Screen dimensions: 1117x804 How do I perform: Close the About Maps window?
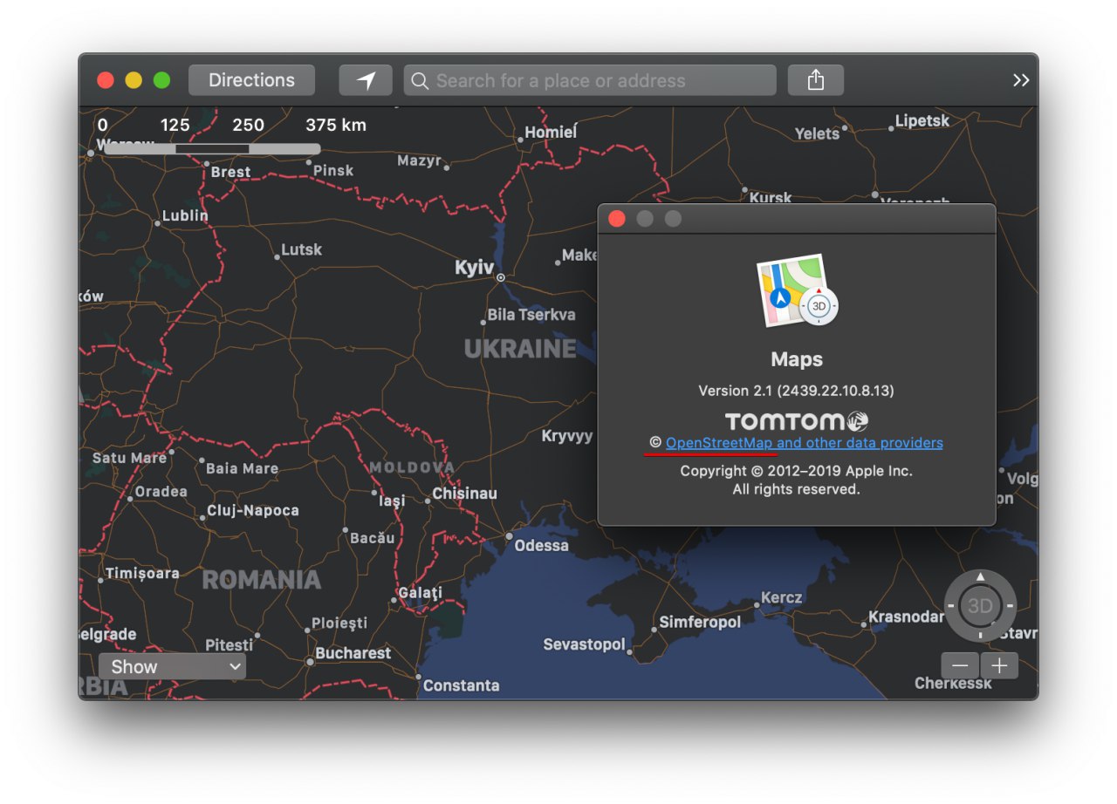[x=617, y=219]
